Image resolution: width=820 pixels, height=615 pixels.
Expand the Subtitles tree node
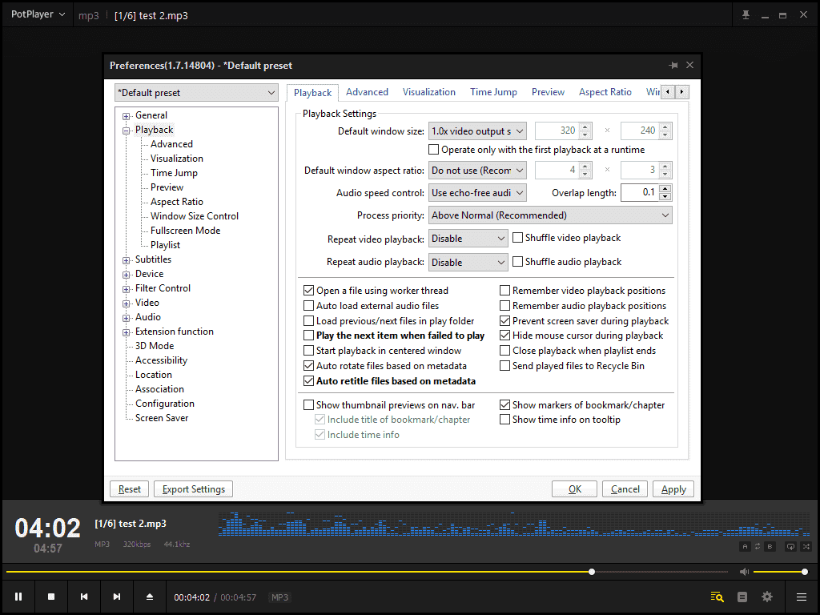126,260
